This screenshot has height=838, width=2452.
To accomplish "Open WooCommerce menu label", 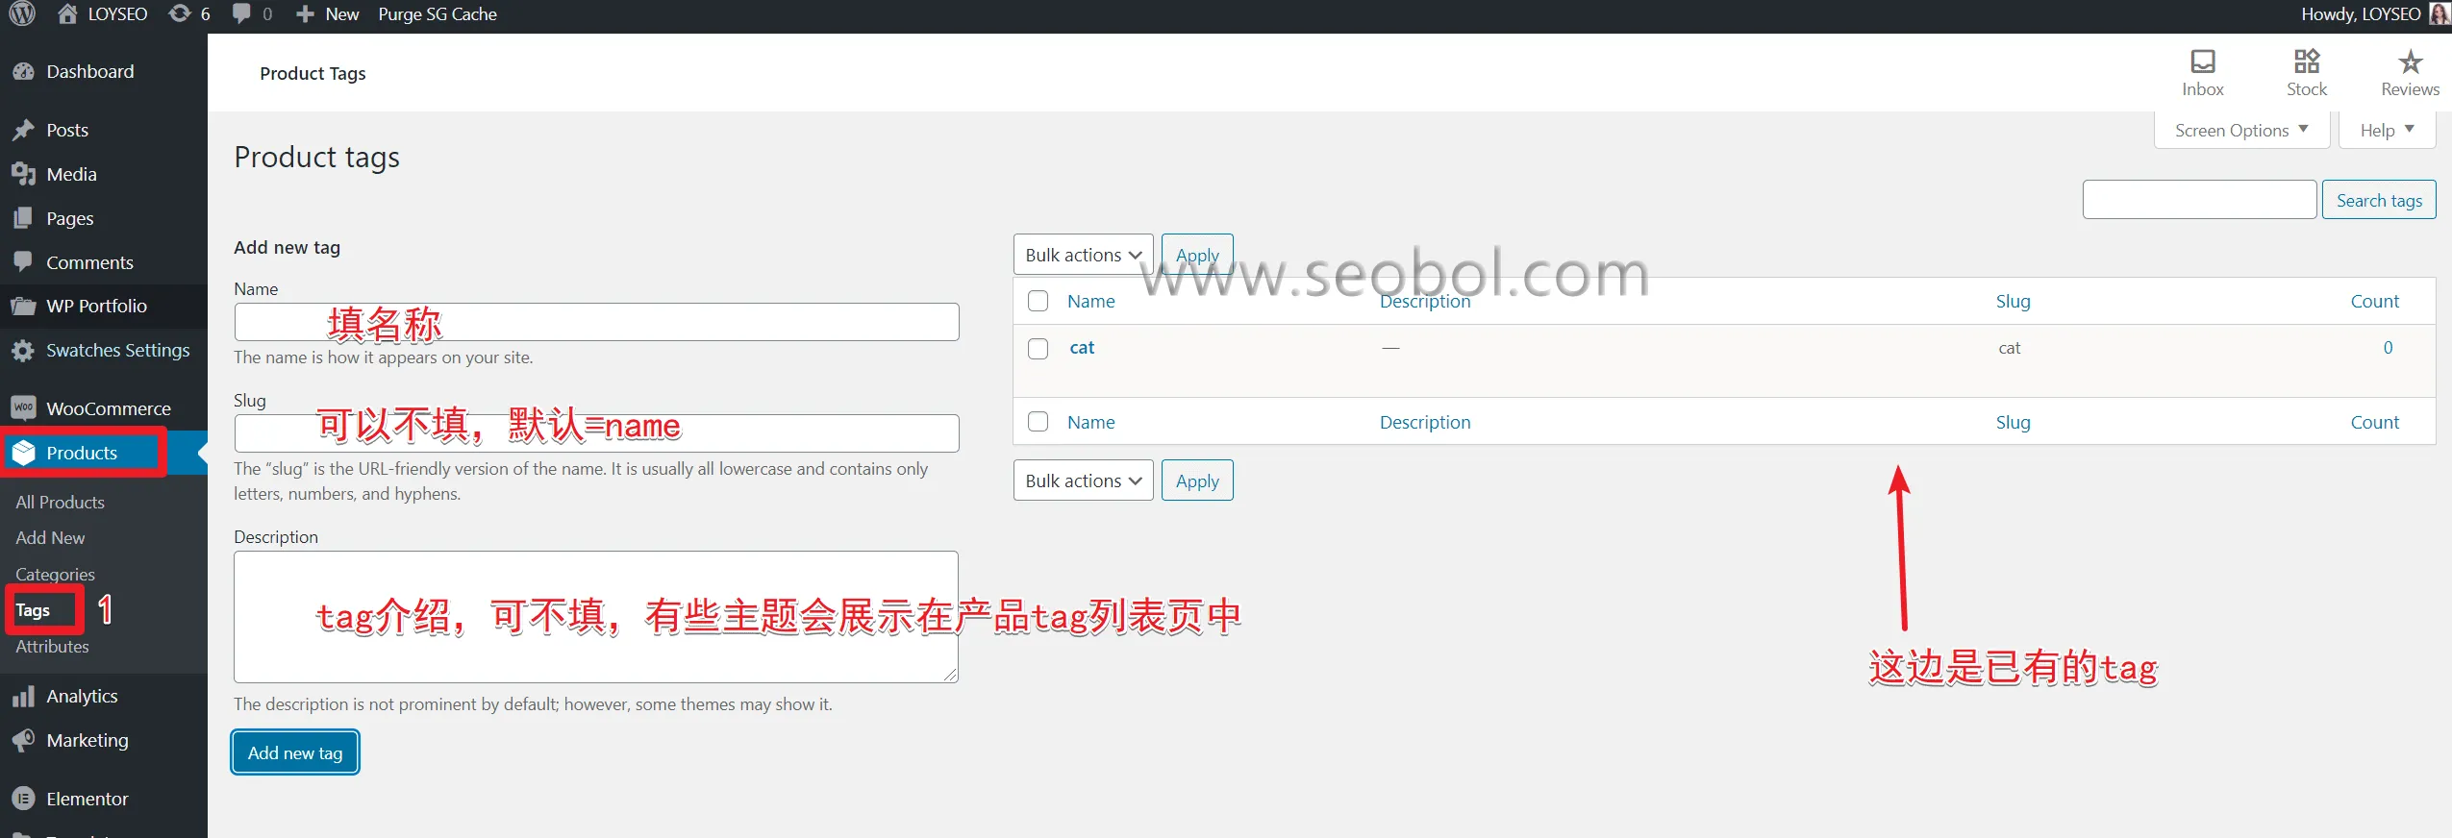I will [x=109, y=408].
